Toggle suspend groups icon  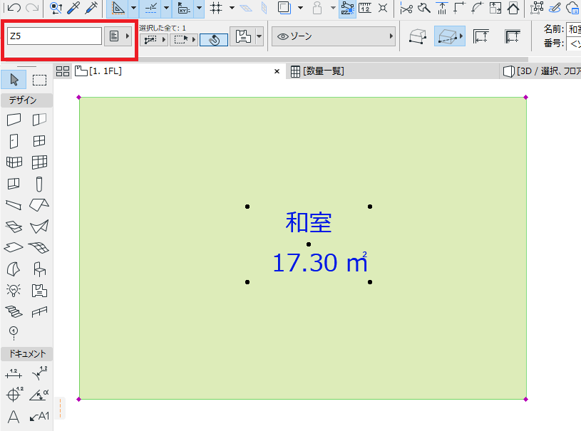point(348,8)
